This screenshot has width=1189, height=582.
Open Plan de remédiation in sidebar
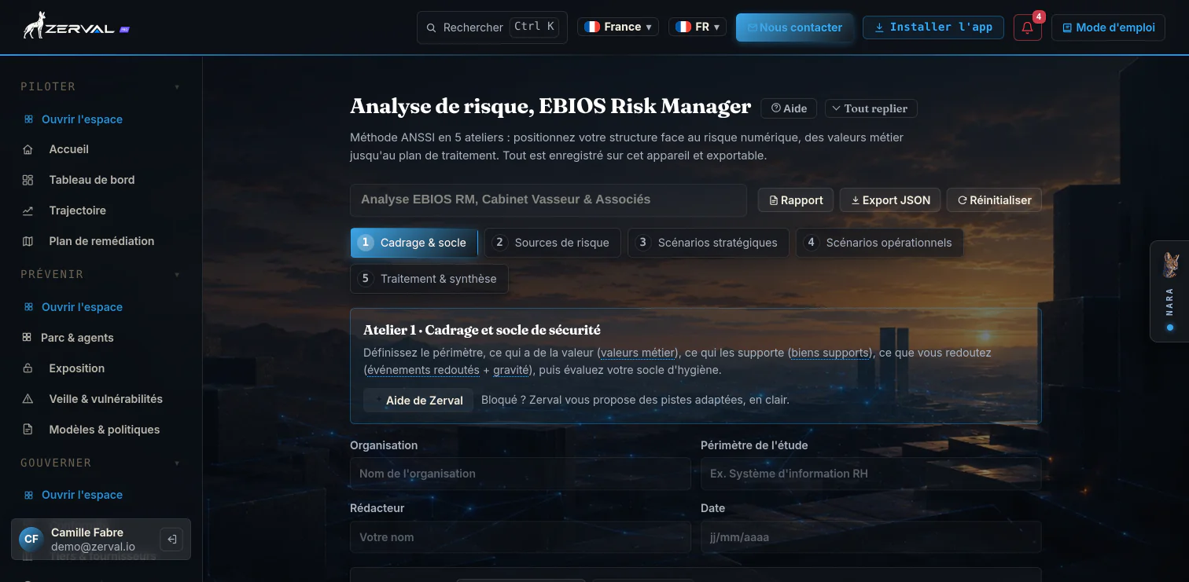pos(101,241)
